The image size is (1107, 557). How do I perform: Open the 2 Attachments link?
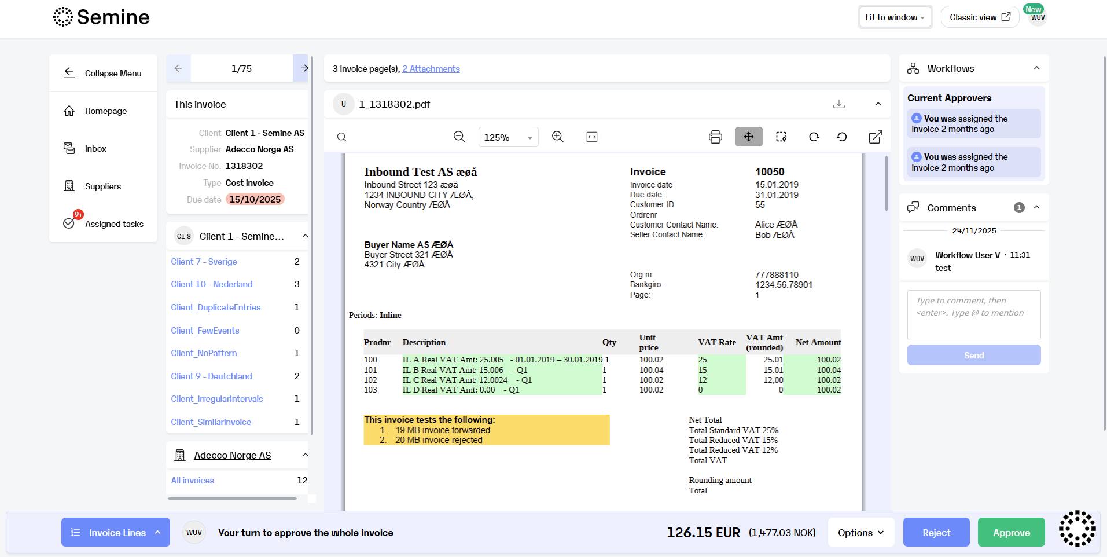pos(431,69)
